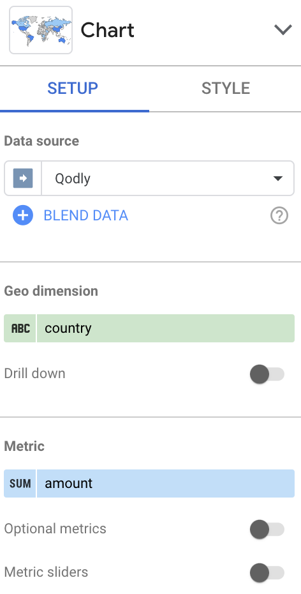Select the amount metric field

(149, 484)
